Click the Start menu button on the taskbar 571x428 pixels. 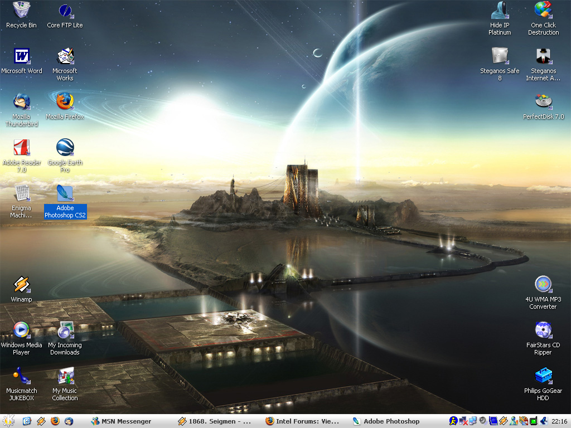pyautogui.click(x=8, y=421)
